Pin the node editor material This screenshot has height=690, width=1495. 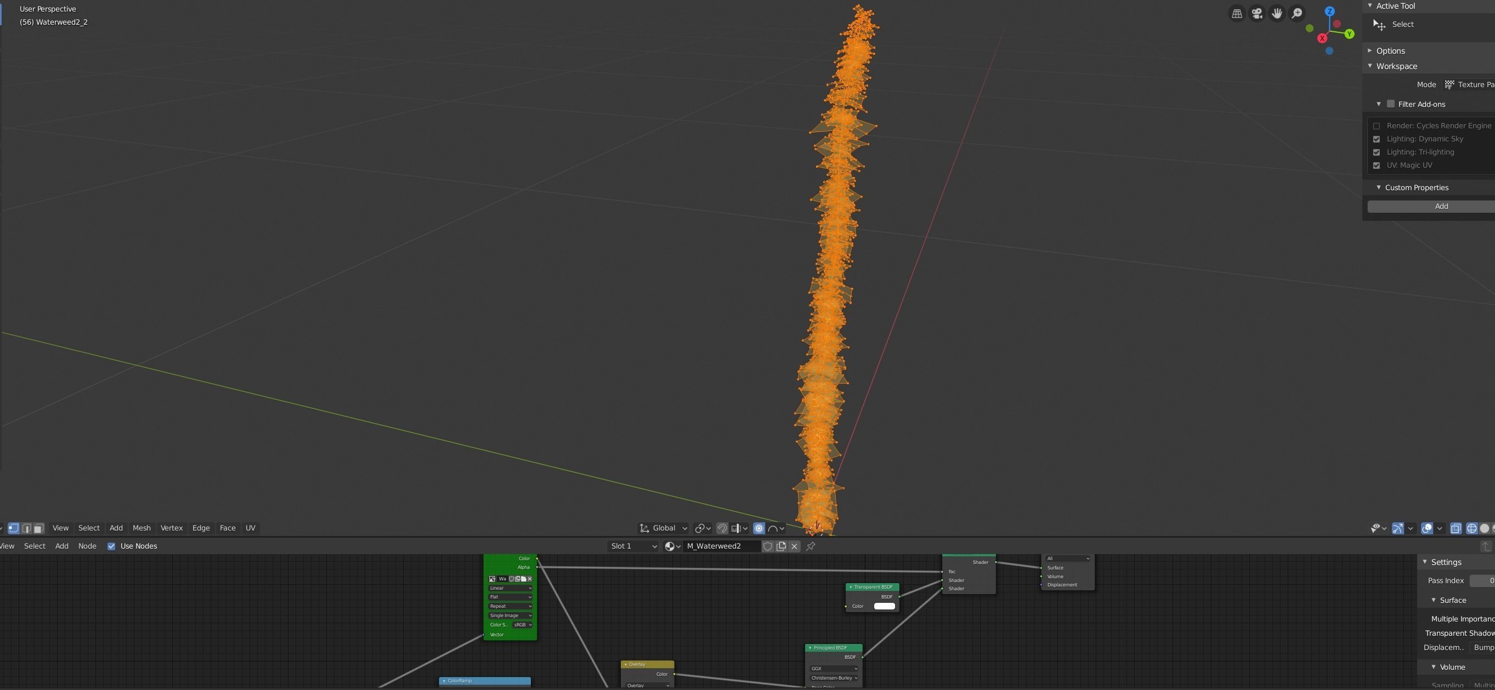coord(811,546)
